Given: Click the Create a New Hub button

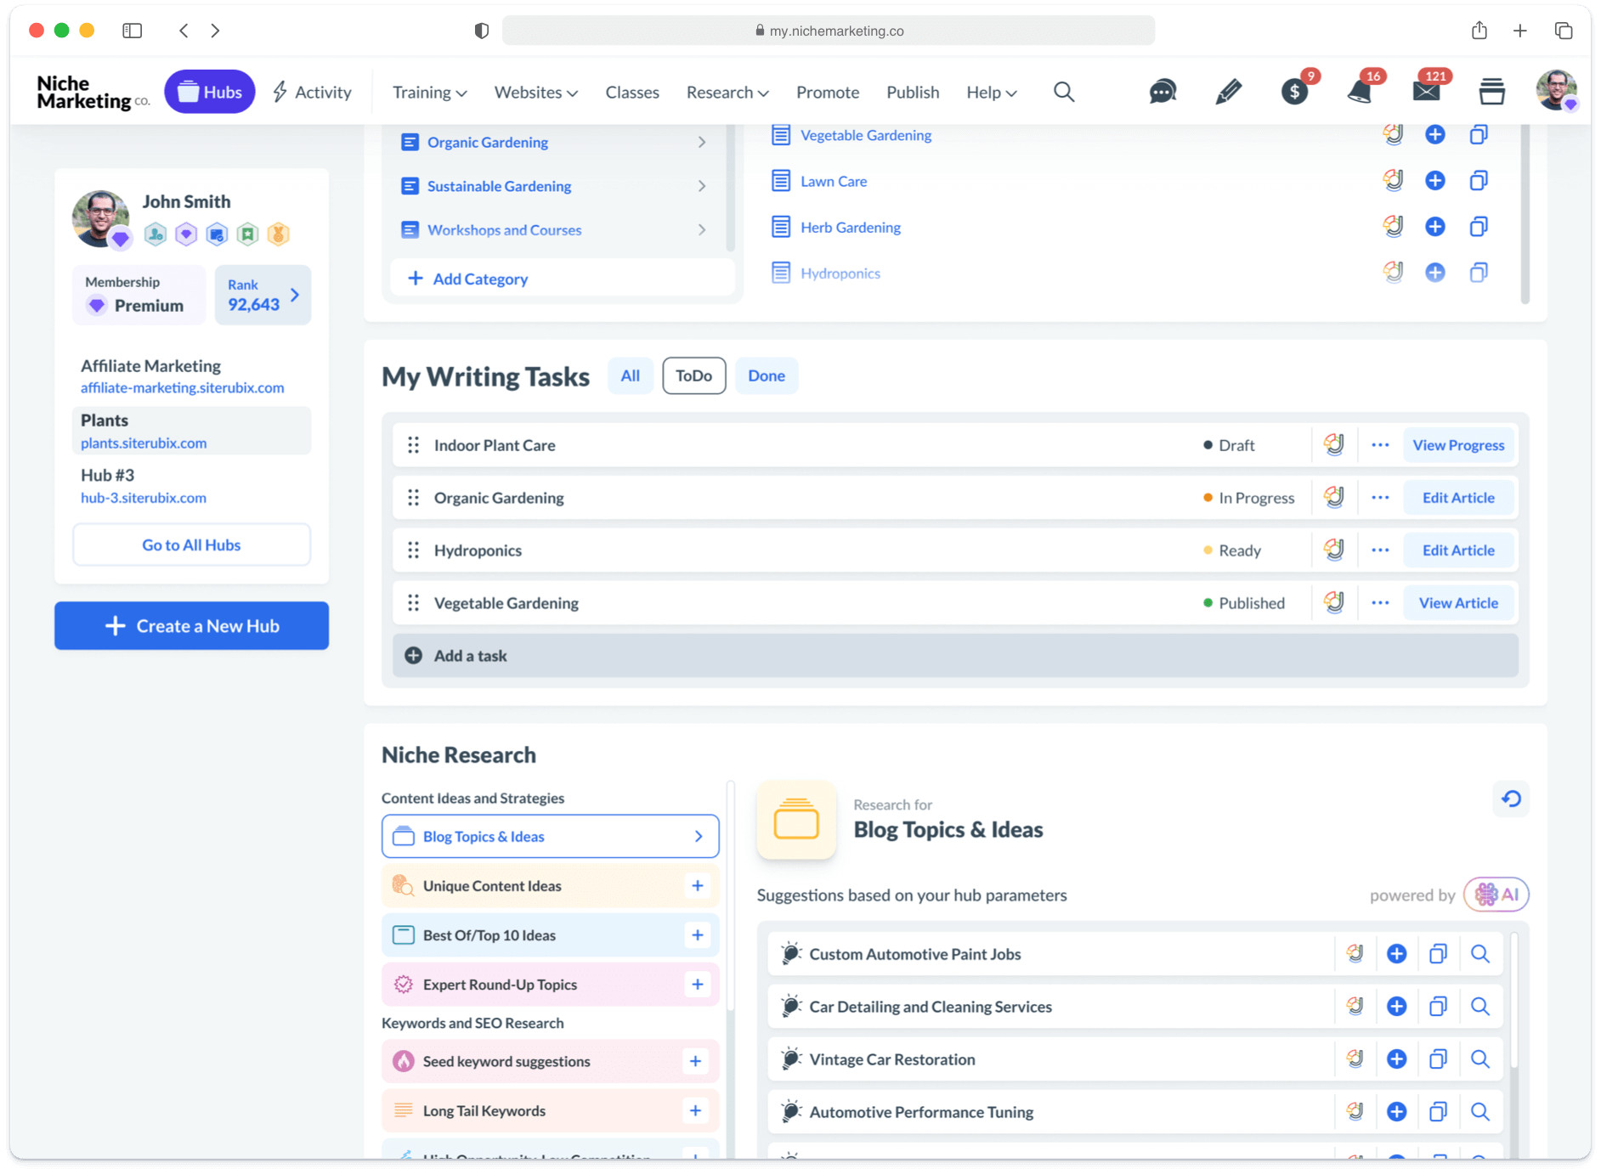Looking at the screenshot, I should click(x=191, y=625).
